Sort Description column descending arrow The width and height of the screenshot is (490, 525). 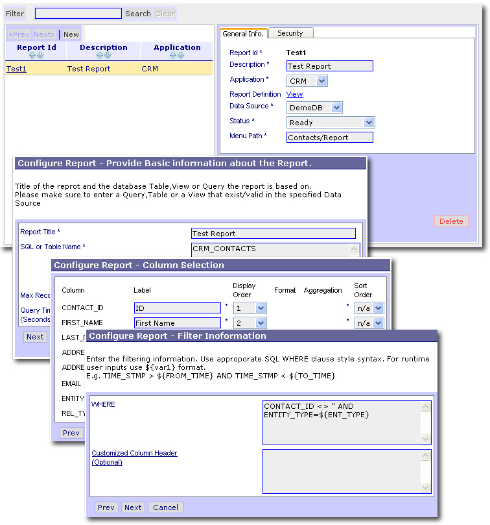[108, 55]
